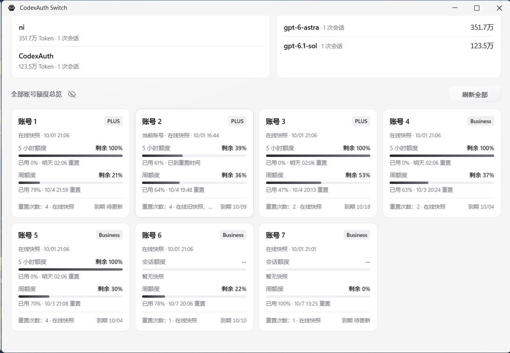Click "已用 70% · 10/3 21:08 重置" text
510x353 pixels.
[x=49, y=304]
